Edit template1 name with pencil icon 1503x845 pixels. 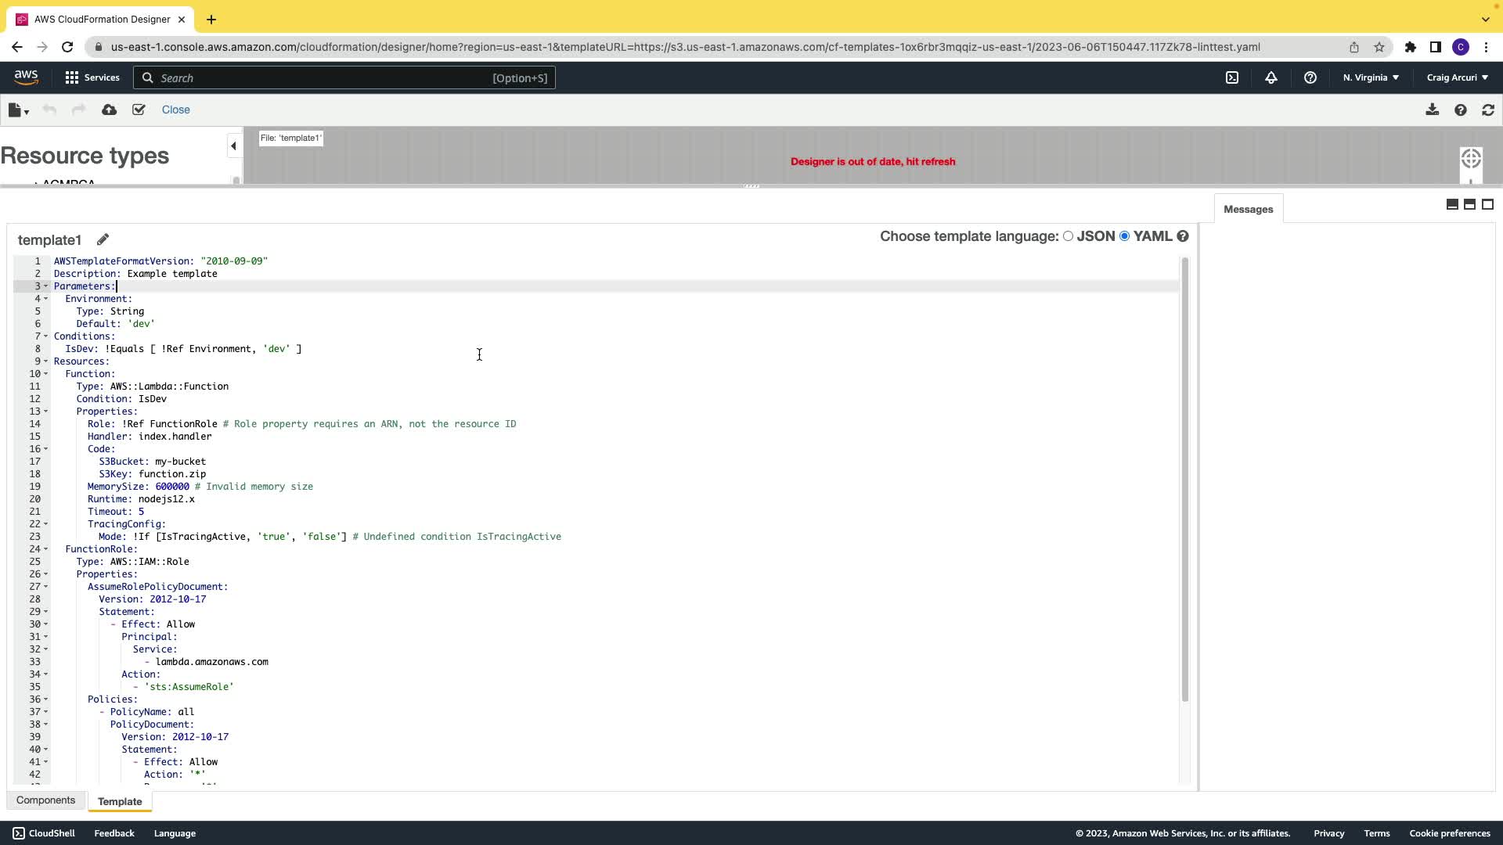(x=103, y=239)
